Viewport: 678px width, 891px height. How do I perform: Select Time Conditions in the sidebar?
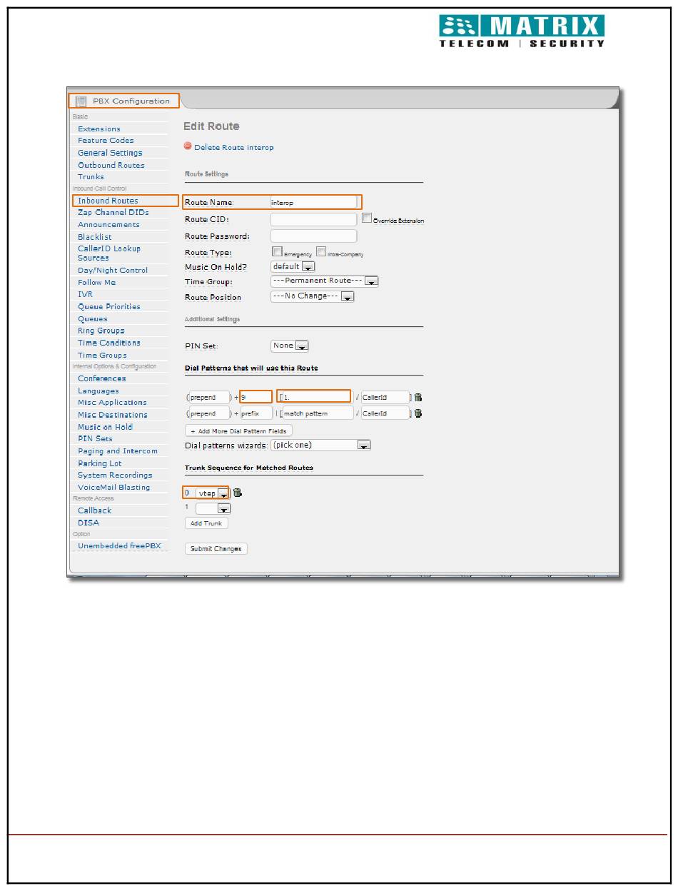point(109,343)
